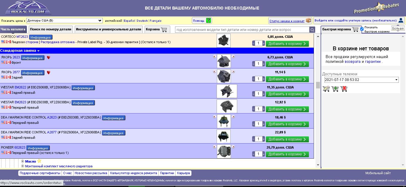Show previous image for PIONEER 602623

pyautogui.click(x=214, y=147)
